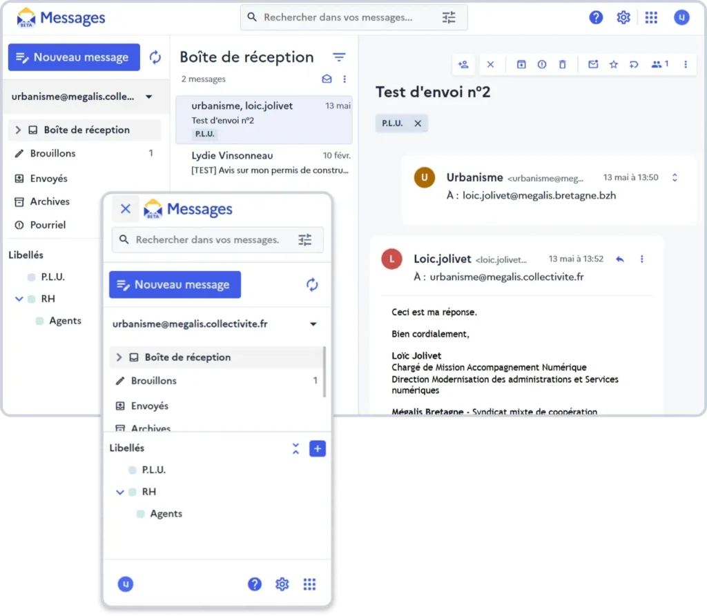Mark the message as spam with the alert icon
Viewport: 707px width, 616px height.
click(x=542, y=64)
